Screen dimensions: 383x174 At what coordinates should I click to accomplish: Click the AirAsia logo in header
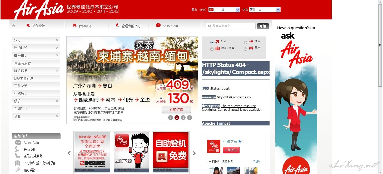[x=39, y=10]
